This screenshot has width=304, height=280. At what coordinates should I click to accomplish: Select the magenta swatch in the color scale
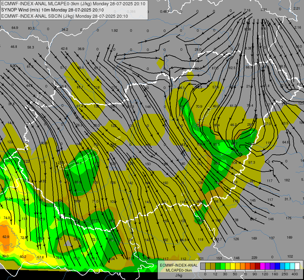coord(263,266)
